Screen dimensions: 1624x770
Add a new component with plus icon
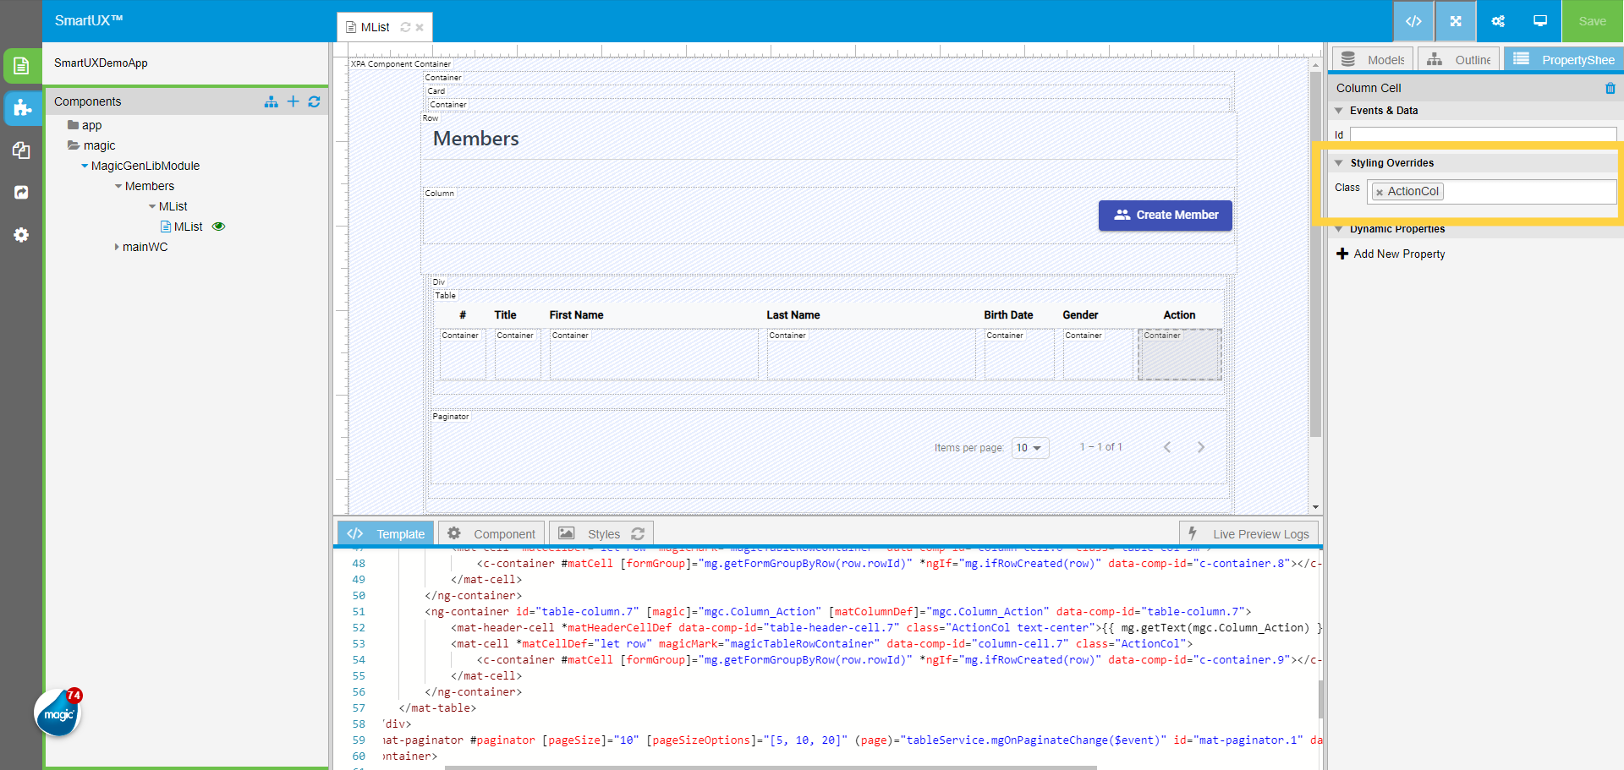tap(293, 101)
